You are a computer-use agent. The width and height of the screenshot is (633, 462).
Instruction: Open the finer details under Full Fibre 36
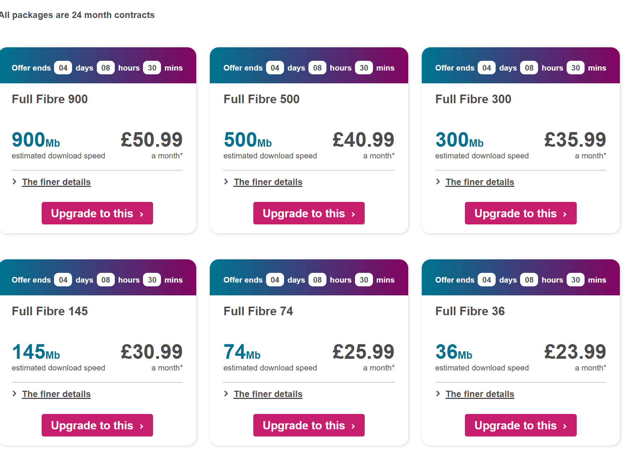(480, 394)
